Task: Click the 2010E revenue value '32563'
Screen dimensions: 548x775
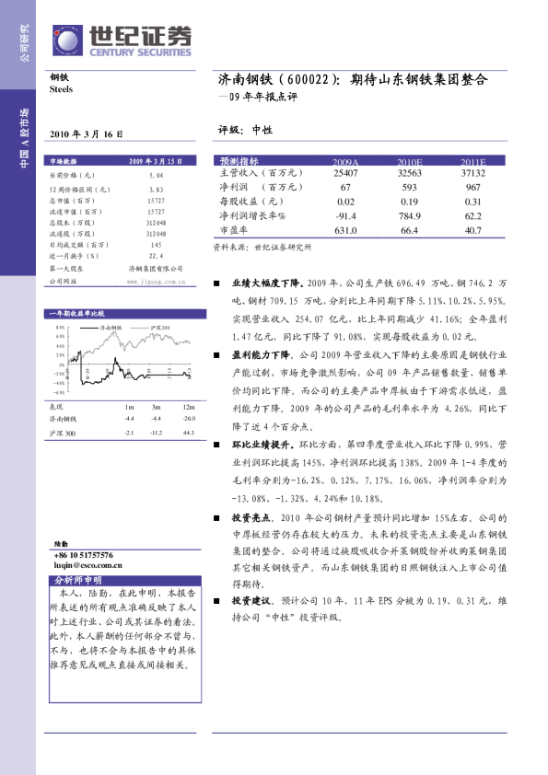Action: point(410,173)
